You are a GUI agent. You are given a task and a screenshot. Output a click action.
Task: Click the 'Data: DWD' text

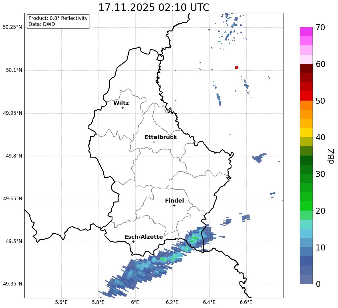point(42,24)
